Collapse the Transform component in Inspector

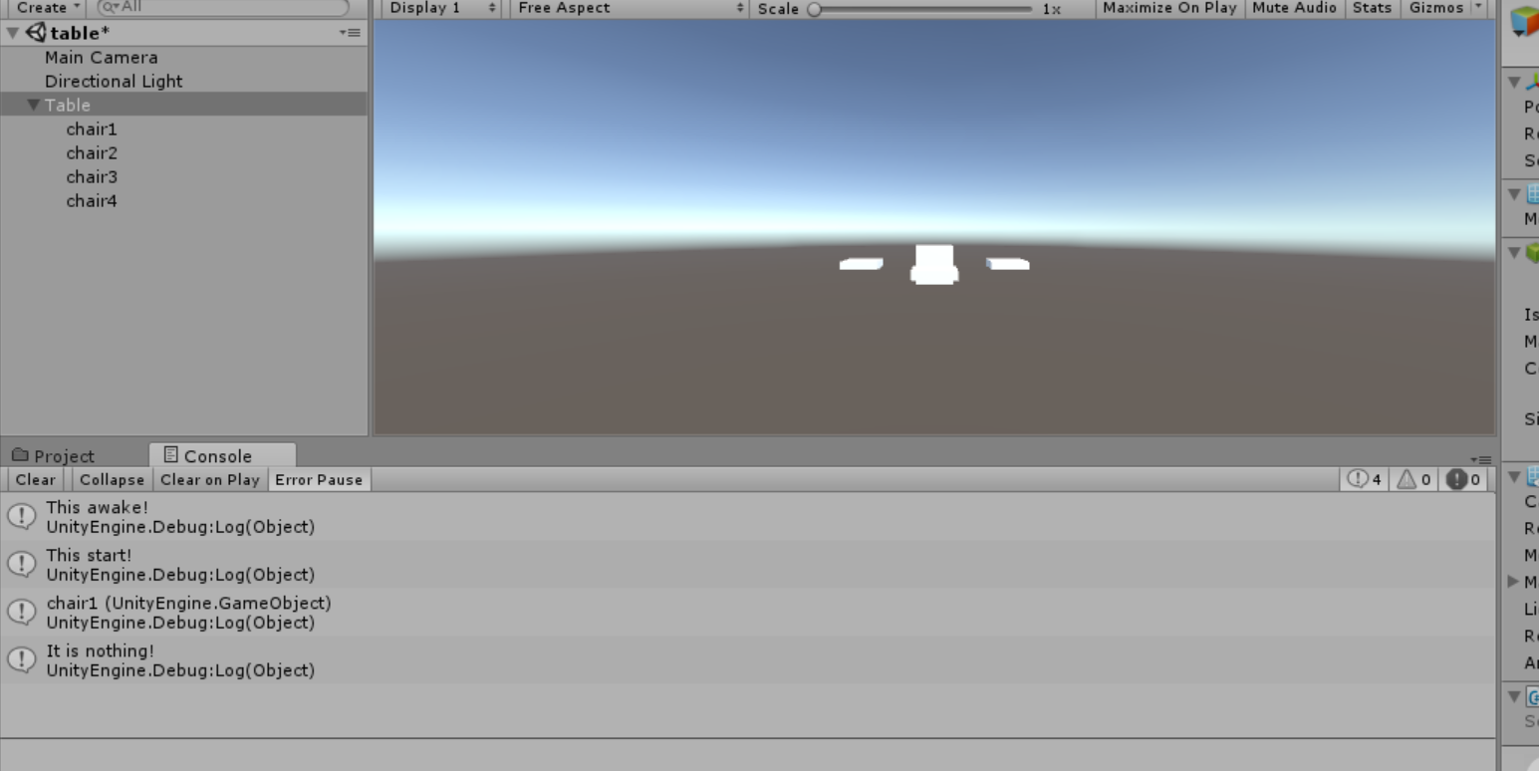click(1514, 83)
